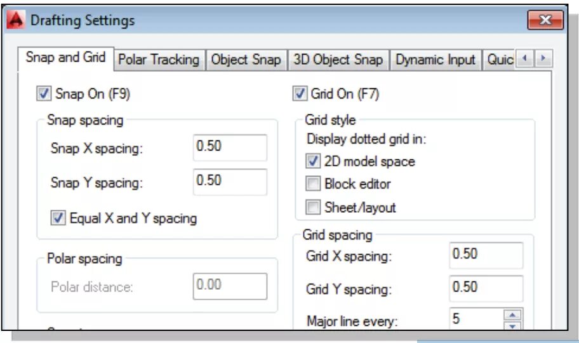This screenshot has height=343, width=579.
Task: Click the Grid X spacing field
Action: coord(486,255)
